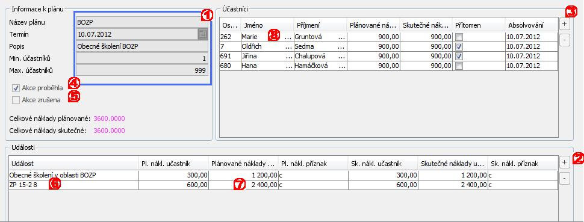Click the Název plánu field containing BOZP
This screenshot has width=584, height=222.
142,22
